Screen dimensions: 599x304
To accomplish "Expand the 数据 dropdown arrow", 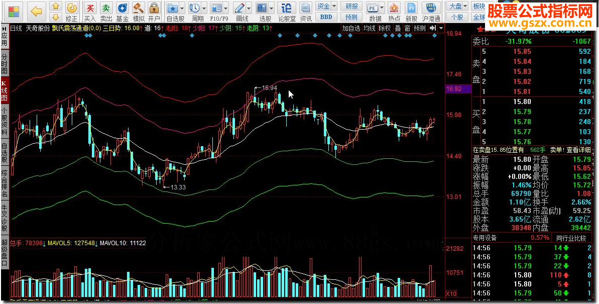I will tap(381, 8).
